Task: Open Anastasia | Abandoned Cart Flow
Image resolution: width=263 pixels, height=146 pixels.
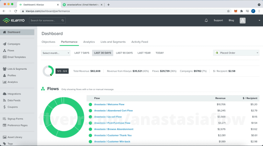Action: click(x=113, y=111)
